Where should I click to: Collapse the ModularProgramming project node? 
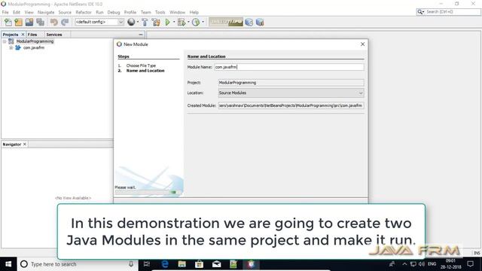5,41
